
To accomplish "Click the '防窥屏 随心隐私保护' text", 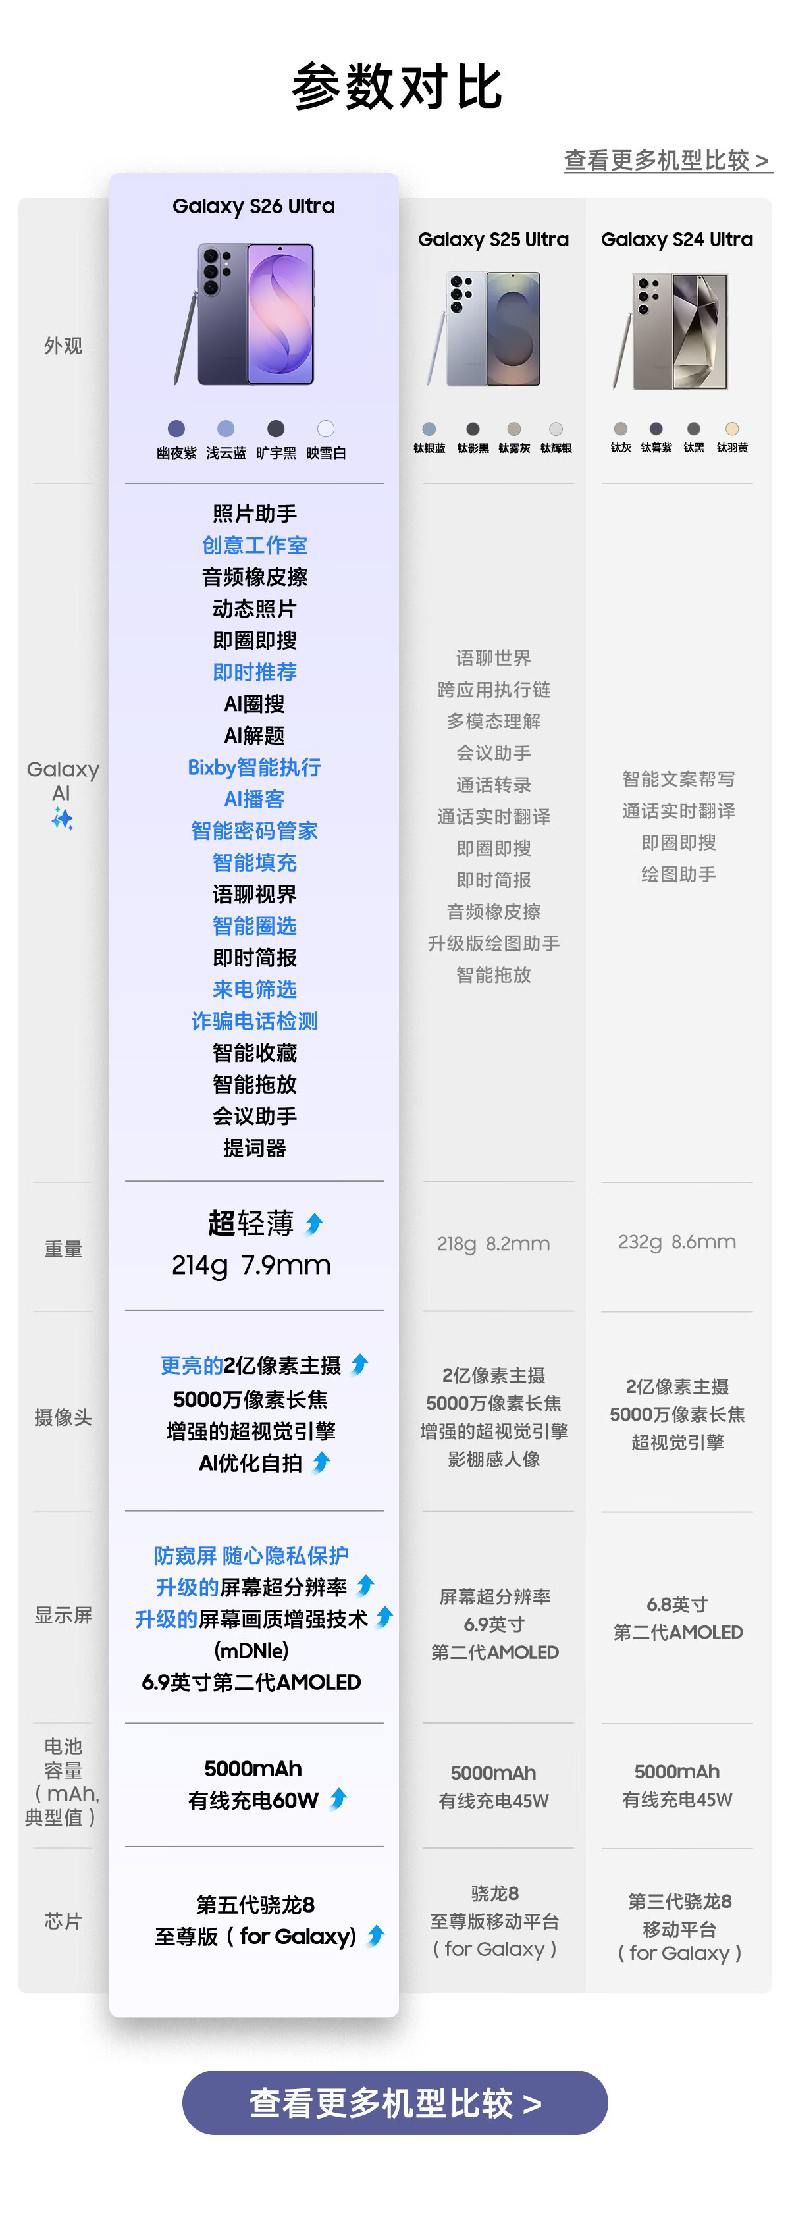I will (x=251, y=1555).
